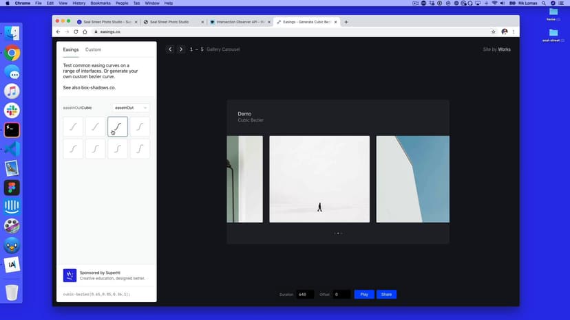The image size is (570, 320).
Task: Switch to the Custom tab
Action: [93, 49]
